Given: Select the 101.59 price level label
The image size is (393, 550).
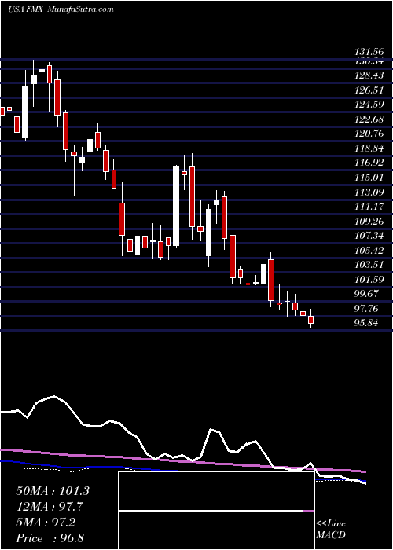Looking at the screenshot, I should (369, 279).
